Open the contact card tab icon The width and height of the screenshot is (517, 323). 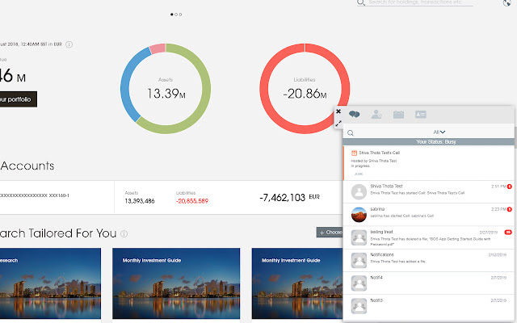tap(420, 115)
